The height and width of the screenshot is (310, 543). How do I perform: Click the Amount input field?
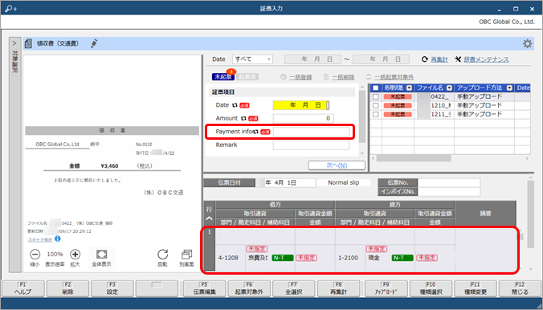pos(303,118)
